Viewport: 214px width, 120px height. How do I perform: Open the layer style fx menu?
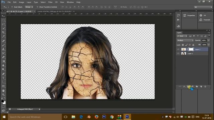point(184,87)
